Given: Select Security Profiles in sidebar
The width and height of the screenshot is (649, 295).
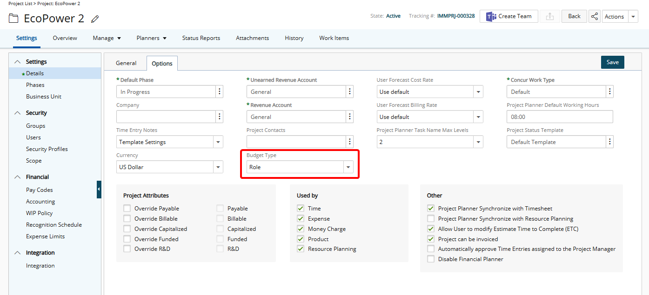Looking at the screenshot, I should [x=47, y=149].
